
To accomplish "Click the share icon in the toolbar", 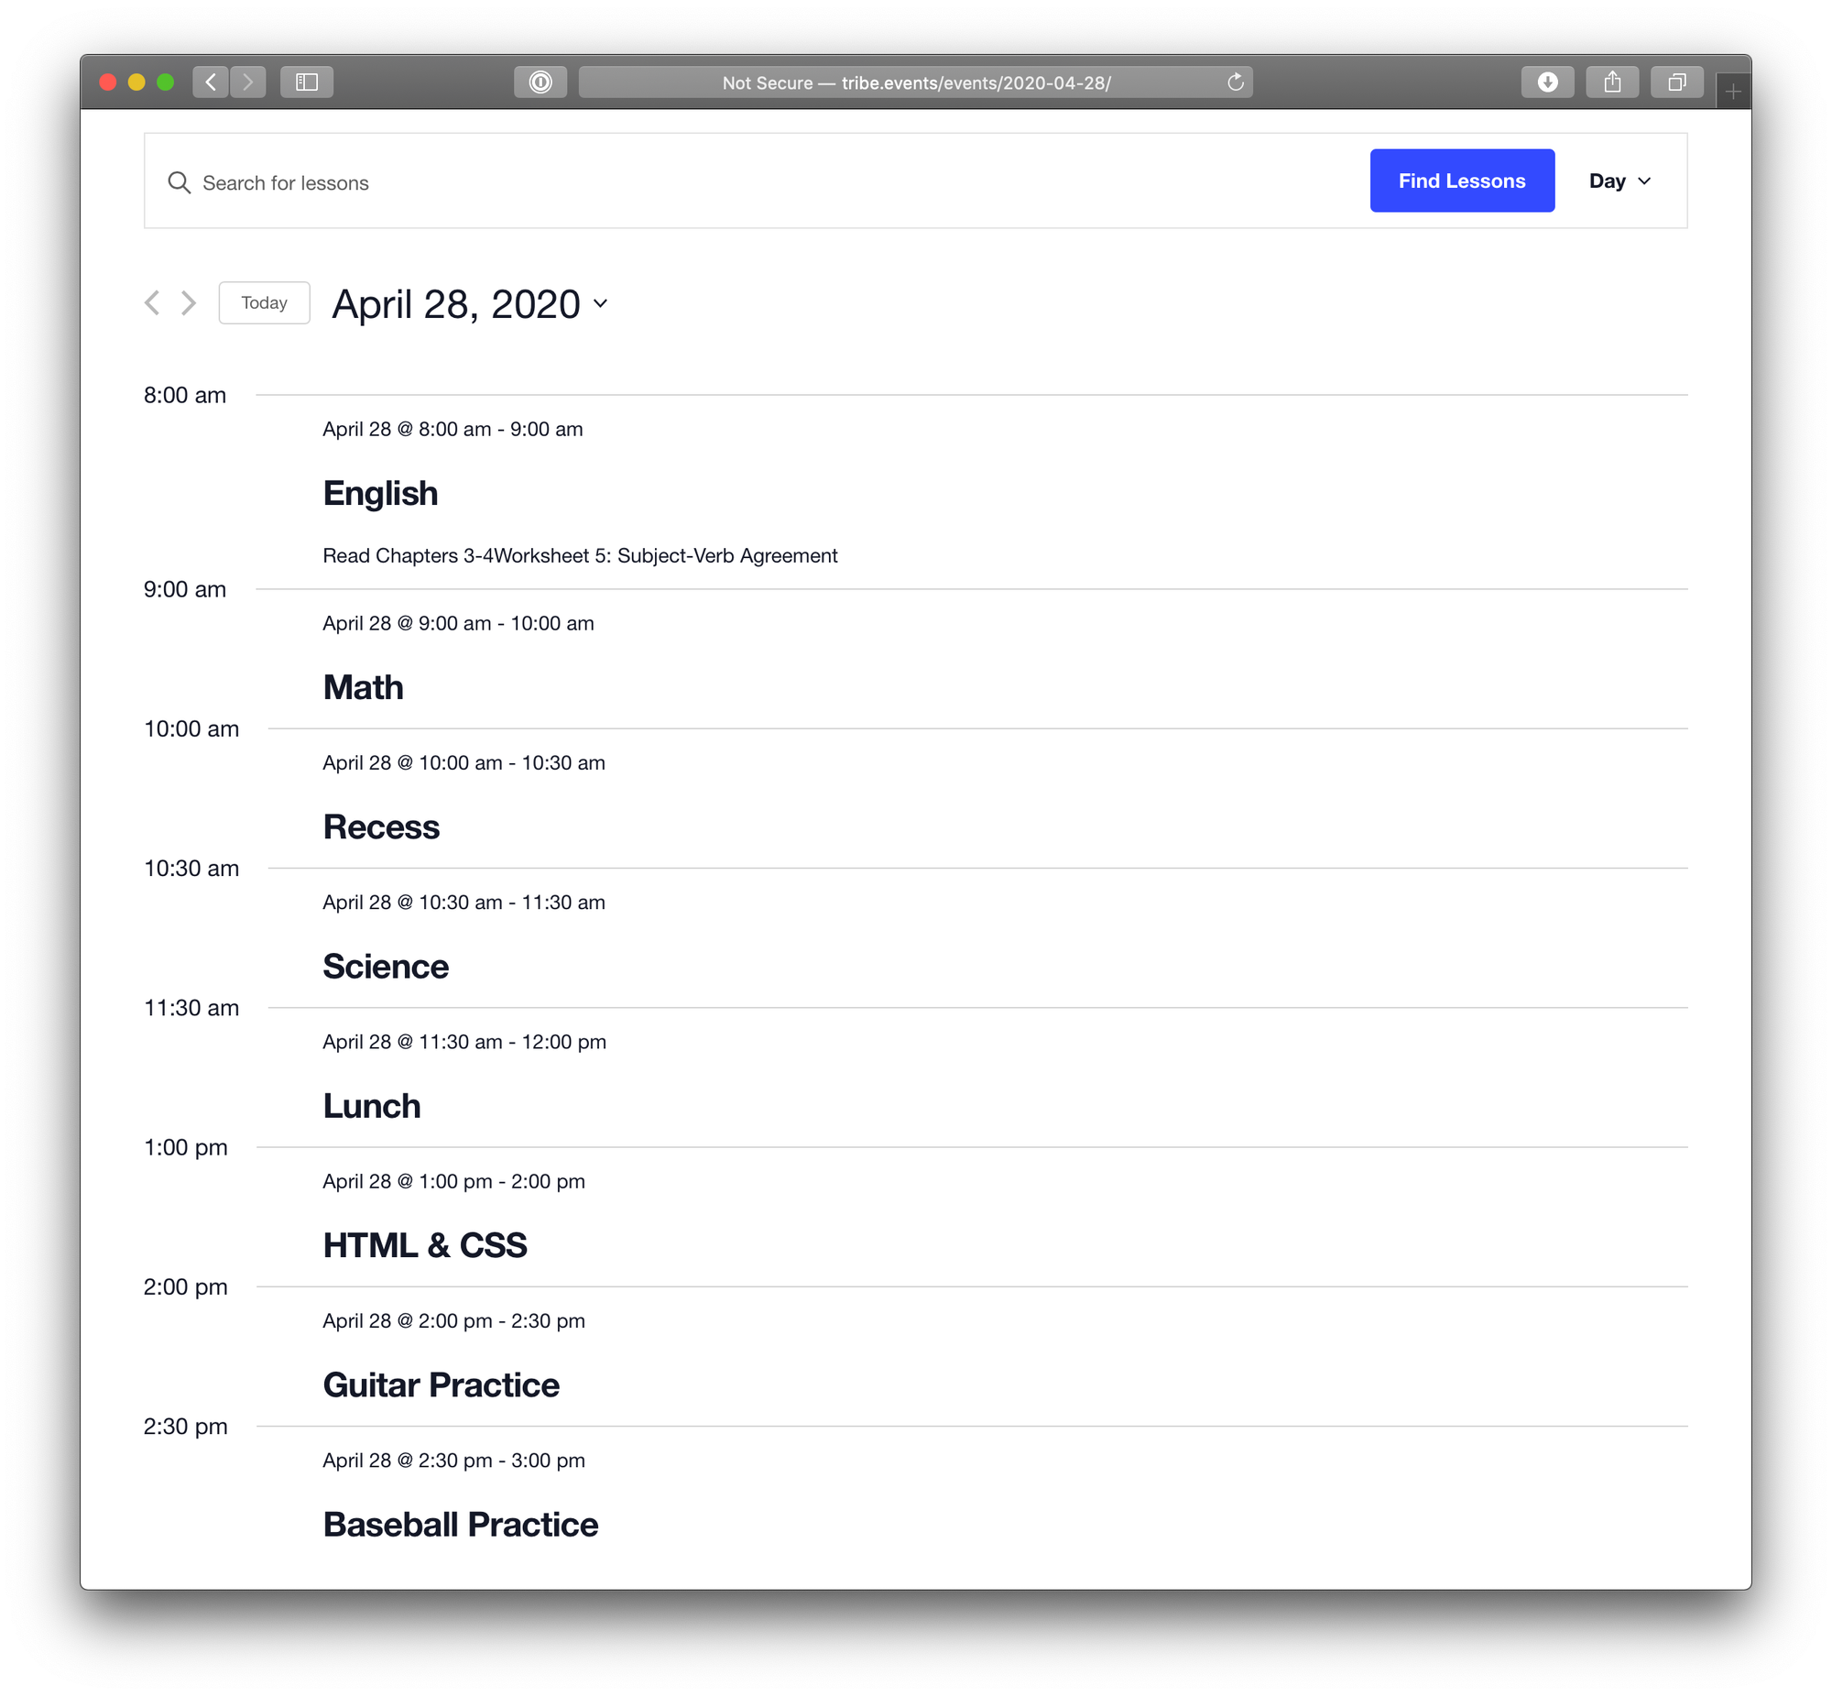I will (1612, 82).
